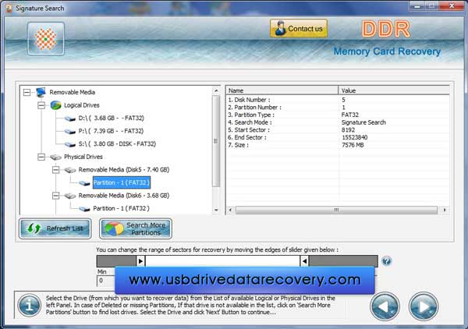Collapse the Removable Media root node

pos(27,92)
